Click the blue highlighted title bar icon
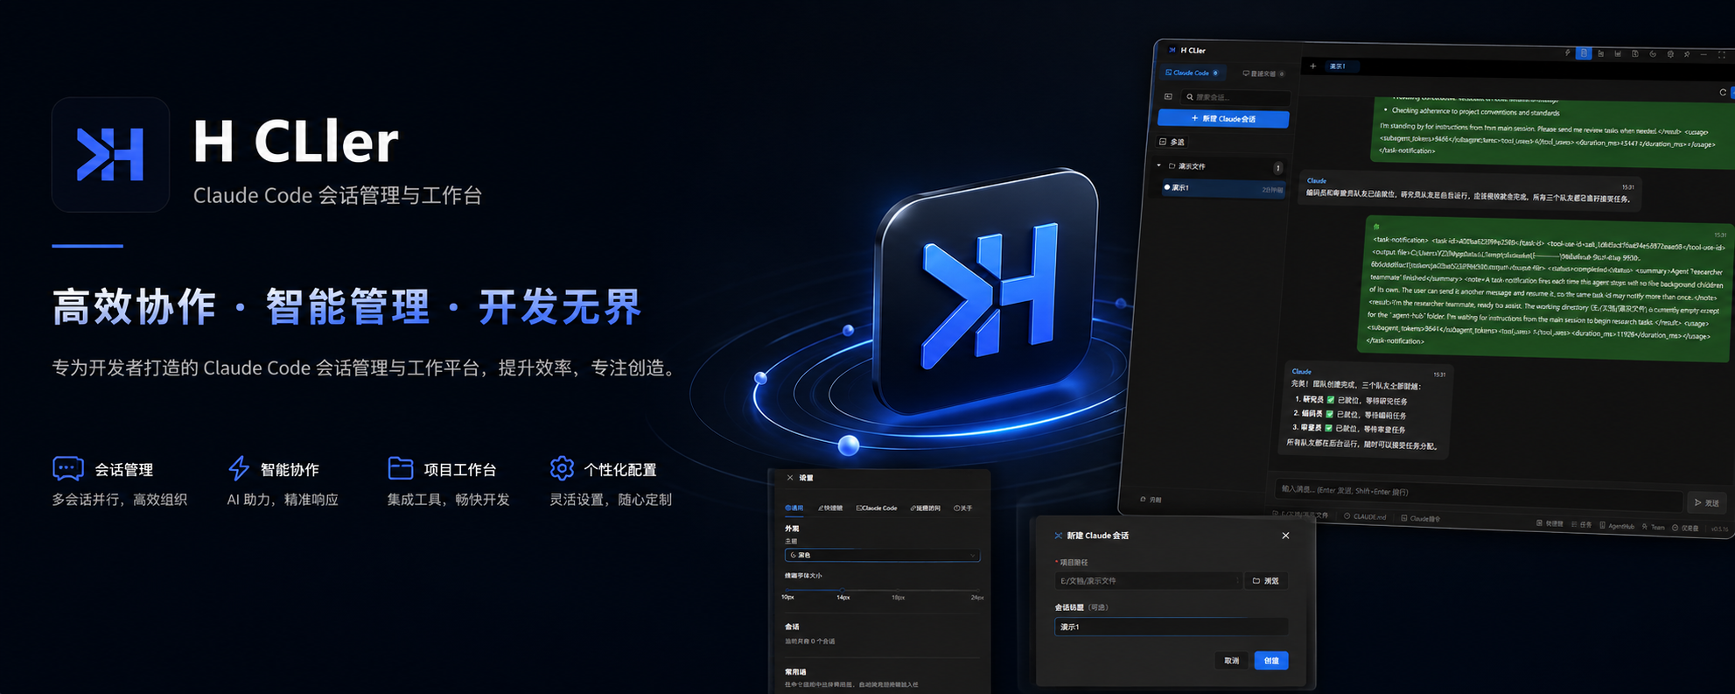This screenshot has width=1735, height=694. [x=1584, y=53]
